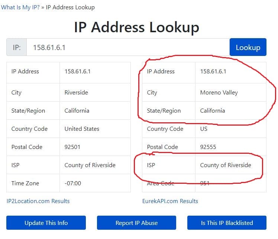The width and height of the screenshot is (278, 239).
Task: Open the IP2Location.com Results link
Action: point(38,201)
